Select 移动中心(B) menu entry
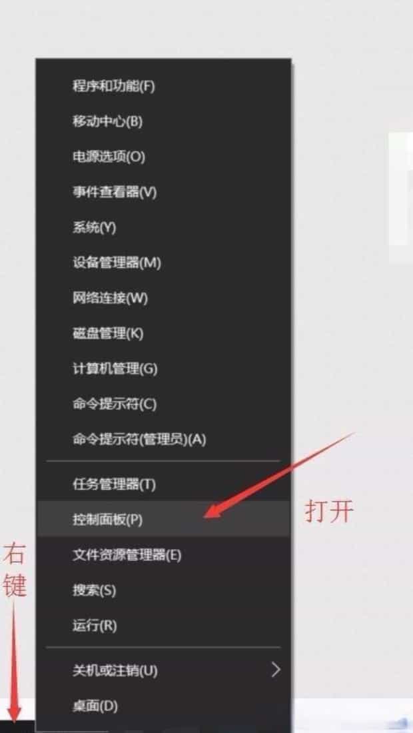The width and height of the screenshot is (413, 733). click(163, 121)
